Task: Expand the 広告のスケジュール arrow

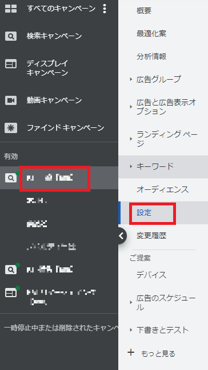Action: tap(131, 303)
